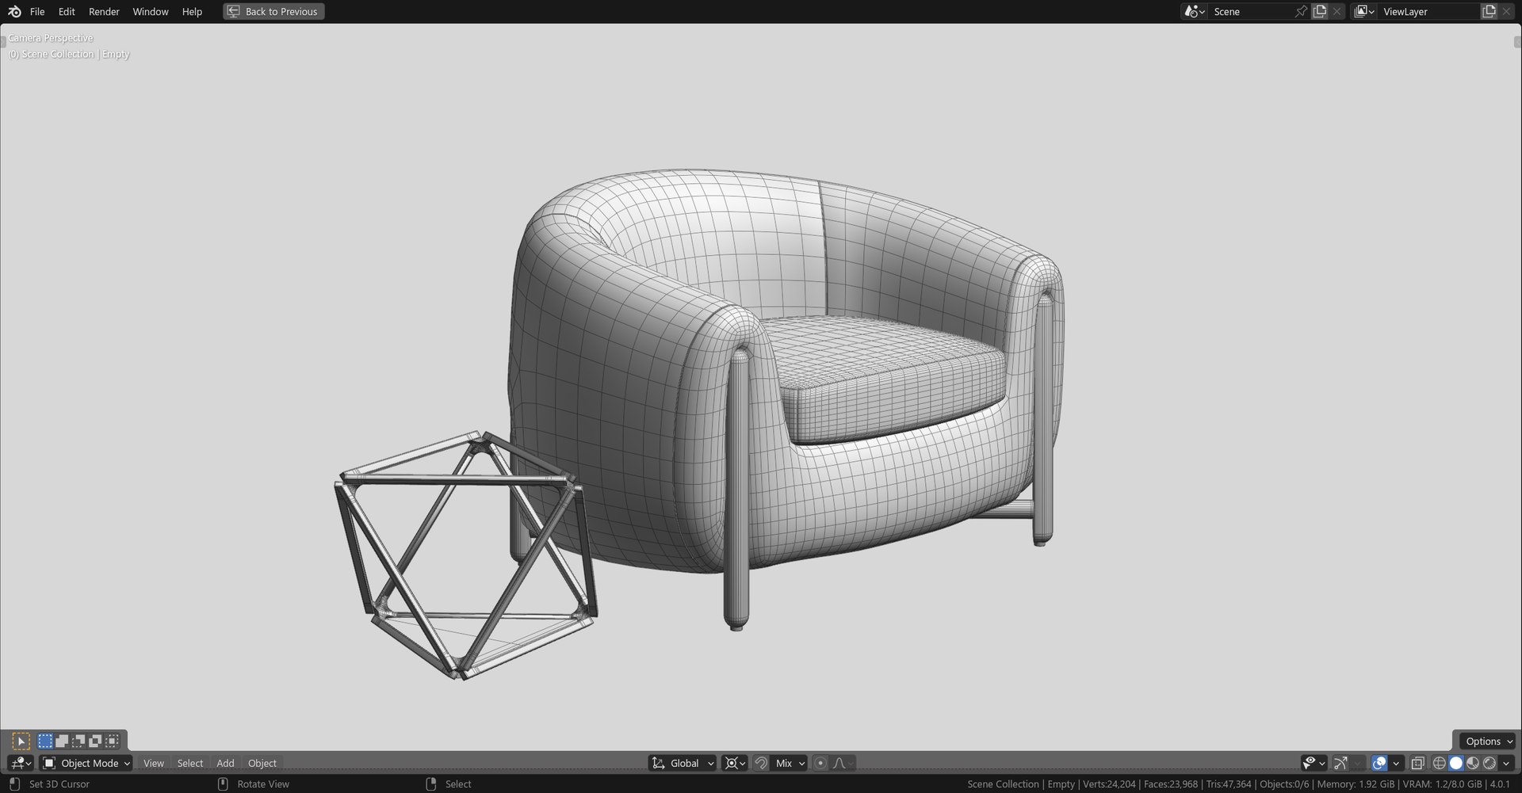This screenshot has width=1522, height=793.
Task: Open proportional falloff curve icon
Action: pyautogui.click(x=843, y=763)
